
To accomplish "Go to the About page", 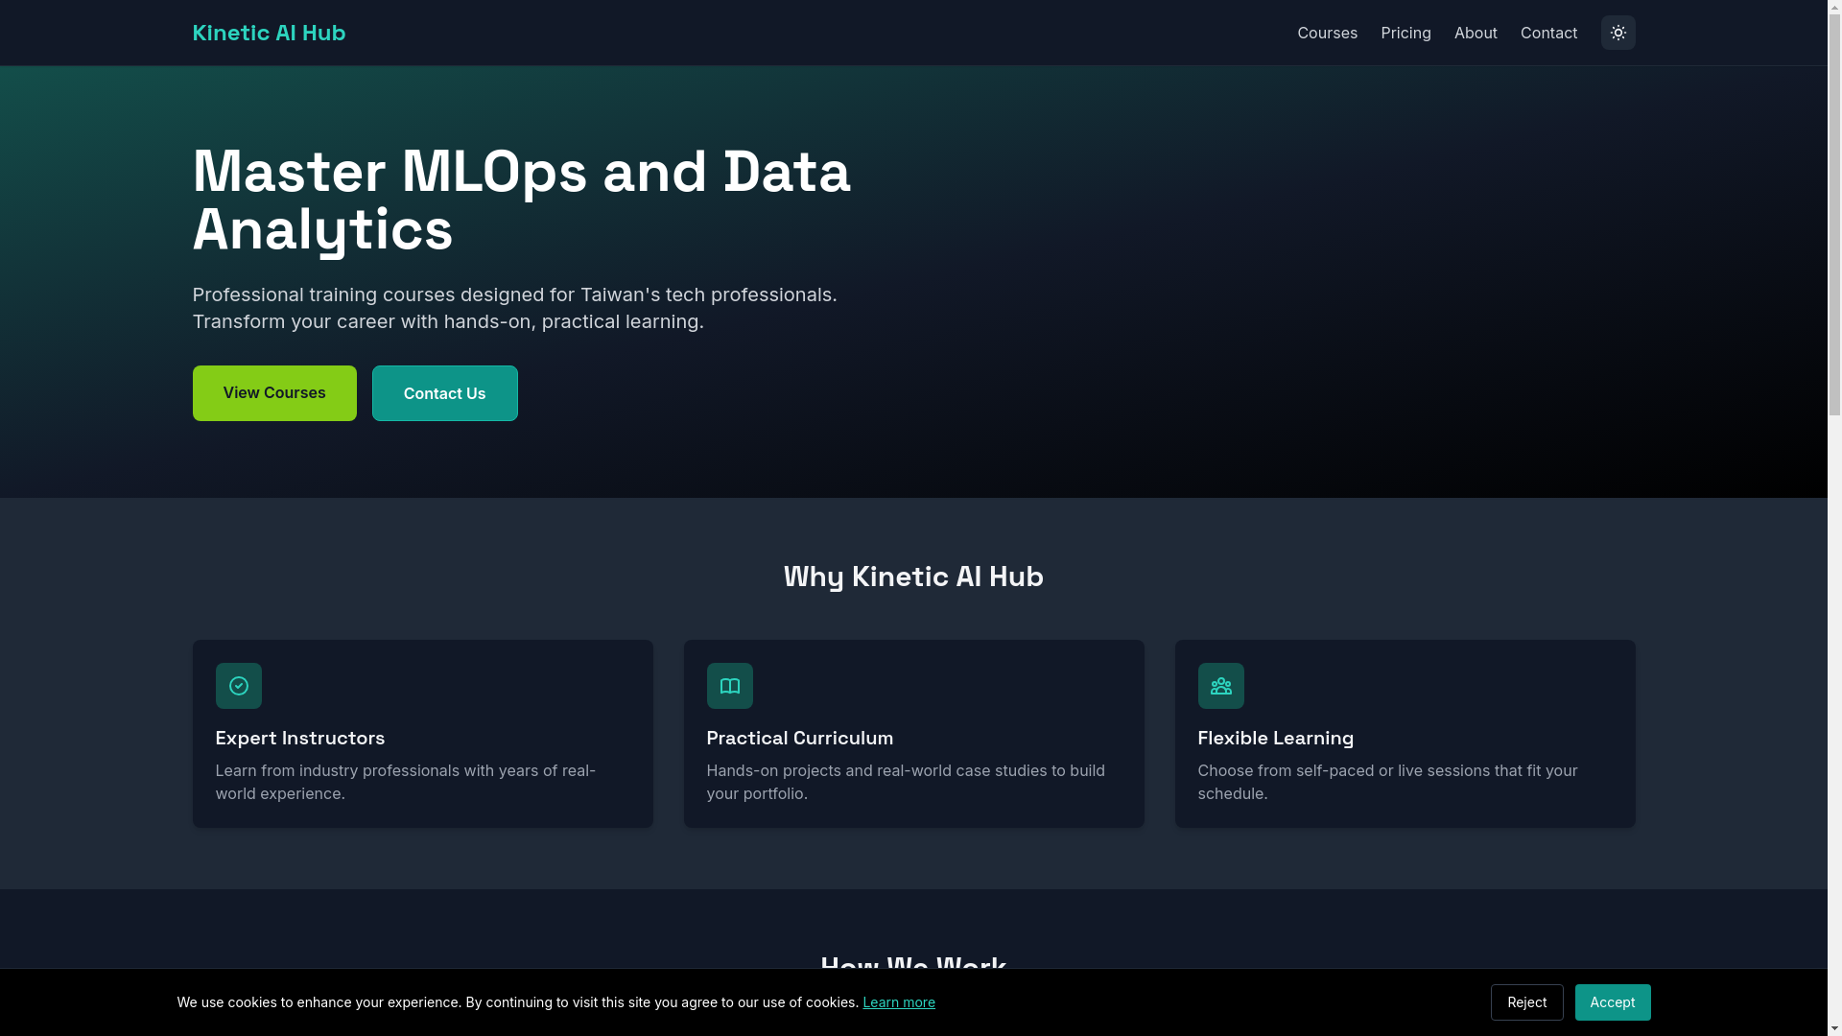I will 1475,33.
